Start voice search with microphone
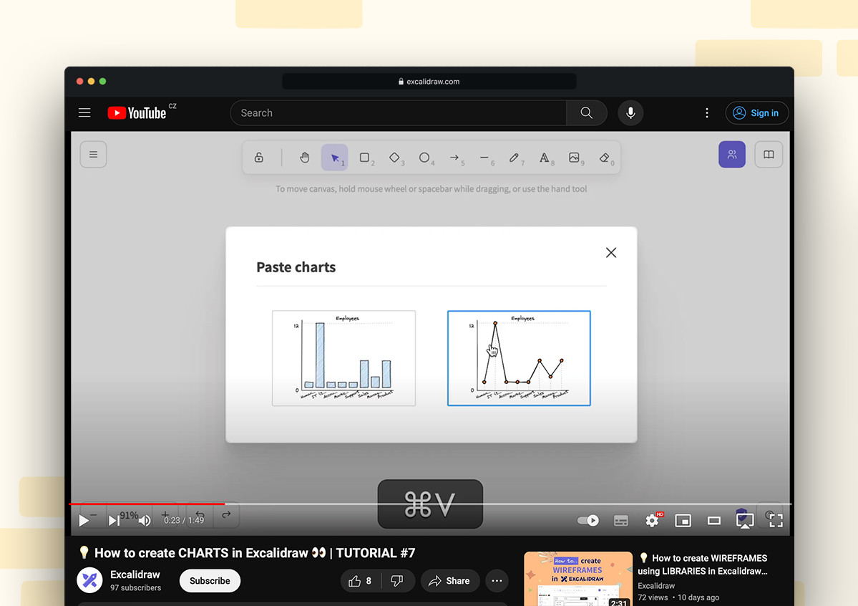The width and height of the screenshot is (858, 606). (630, 113)
